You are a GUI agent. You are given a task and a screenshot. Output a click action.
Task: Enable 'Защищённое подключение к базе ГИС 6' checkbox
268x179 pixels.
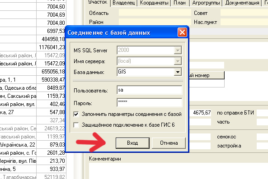76,125
